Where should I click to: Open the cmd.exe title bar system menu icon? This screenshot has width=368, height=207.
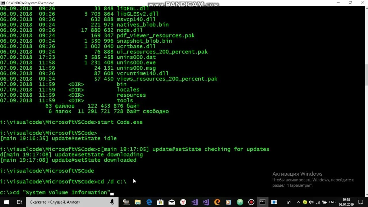[3, 3]
